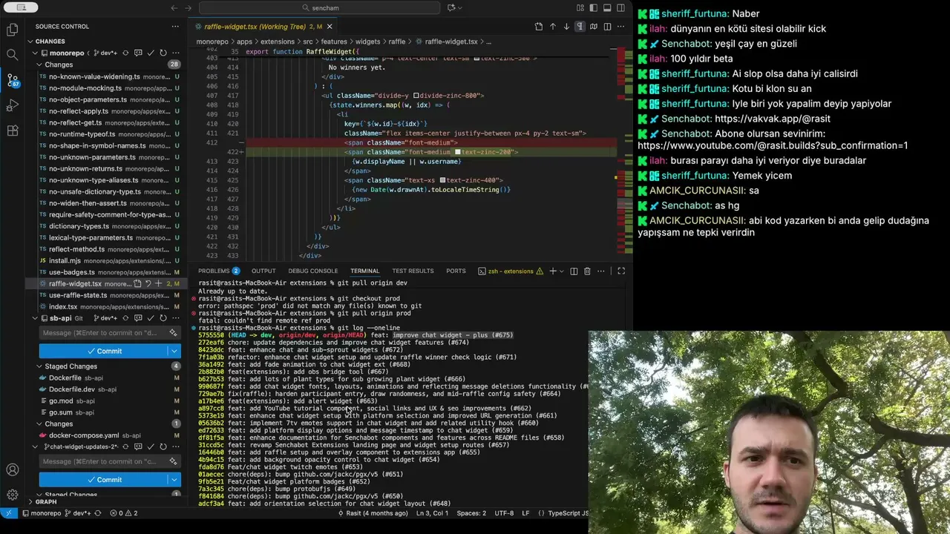The width and height of the screenshot is (950, 534).
Task: Collapse the monorepo repository node
Action: [35, 53]
